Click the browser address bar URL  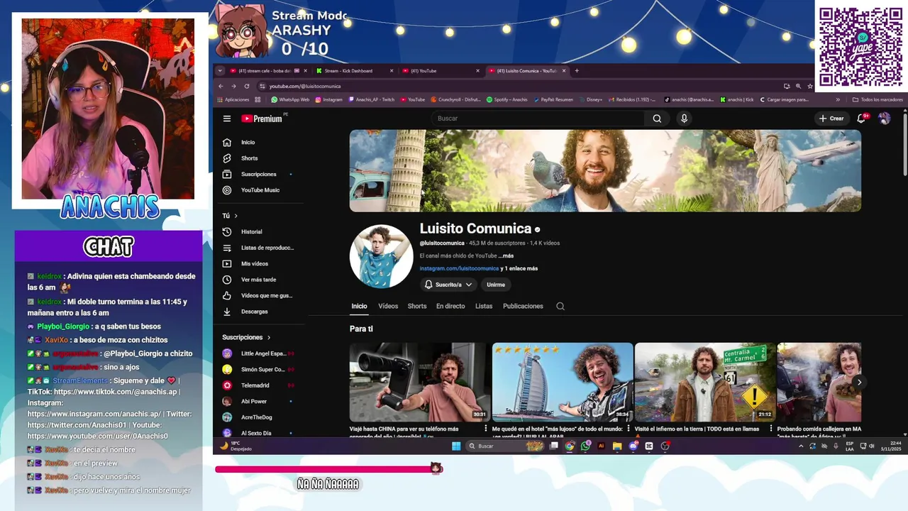(x=305, y=87)
